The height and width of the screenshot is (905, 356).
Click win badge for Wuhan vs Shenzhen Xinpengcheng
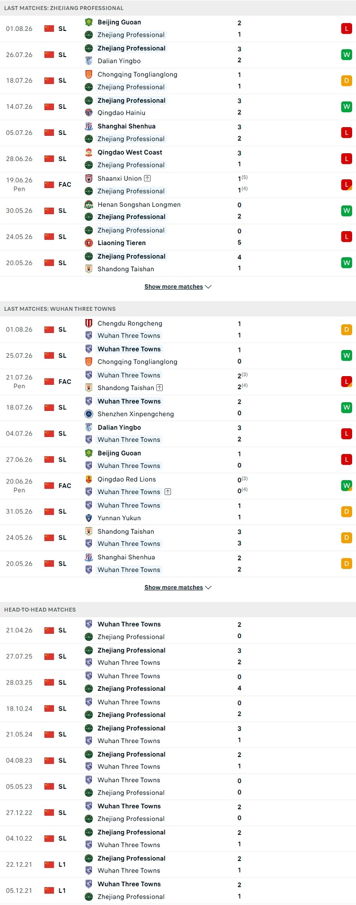click(346, 408)
